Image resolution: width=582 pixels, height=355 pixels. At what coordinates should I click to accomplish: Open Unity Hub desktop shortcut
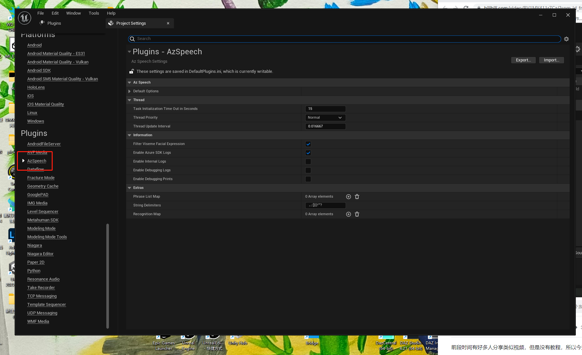[238, 341]
